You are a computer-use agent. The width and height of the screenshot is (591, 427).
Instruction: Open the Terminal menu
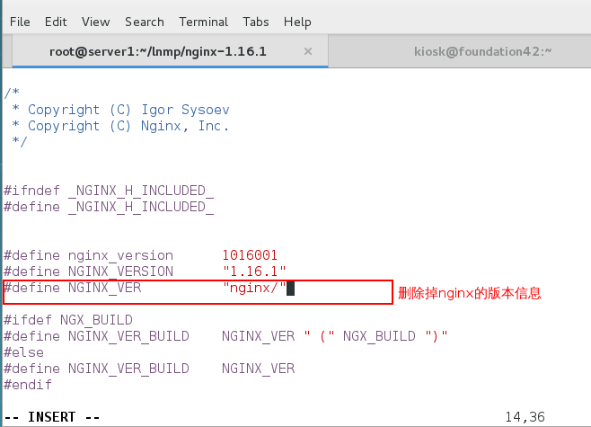click(x=204, y=22)
